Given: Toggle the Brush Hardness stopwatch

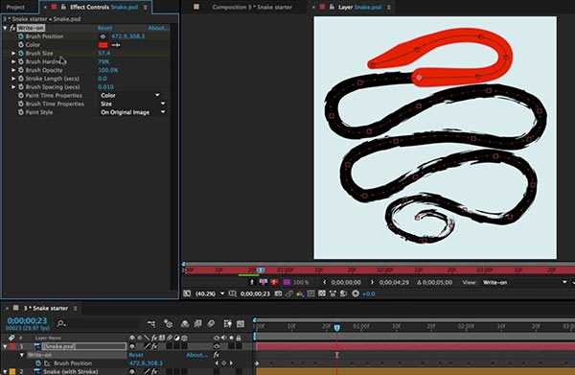Looking at the screenshot, I should (21, 61).
